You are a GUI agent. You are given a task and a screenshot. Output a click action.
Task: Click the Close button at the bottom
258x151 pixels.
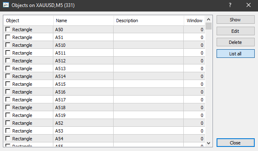235,143
